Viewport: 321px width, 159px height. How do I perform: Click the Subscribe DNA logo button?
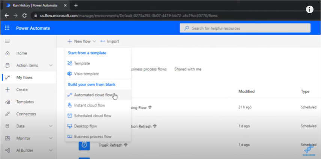[309, 151]
